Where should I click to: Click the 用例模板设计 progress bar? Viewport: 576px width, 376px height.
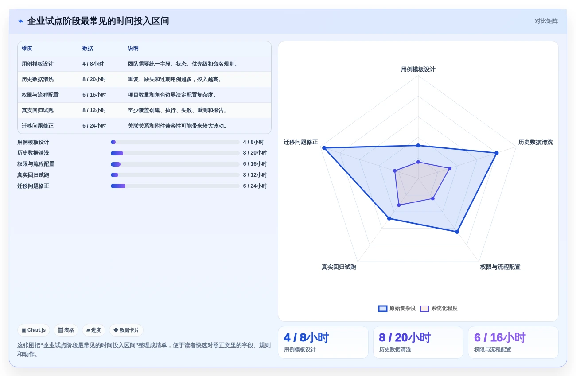pyautogui.click(x=175, y=142)
